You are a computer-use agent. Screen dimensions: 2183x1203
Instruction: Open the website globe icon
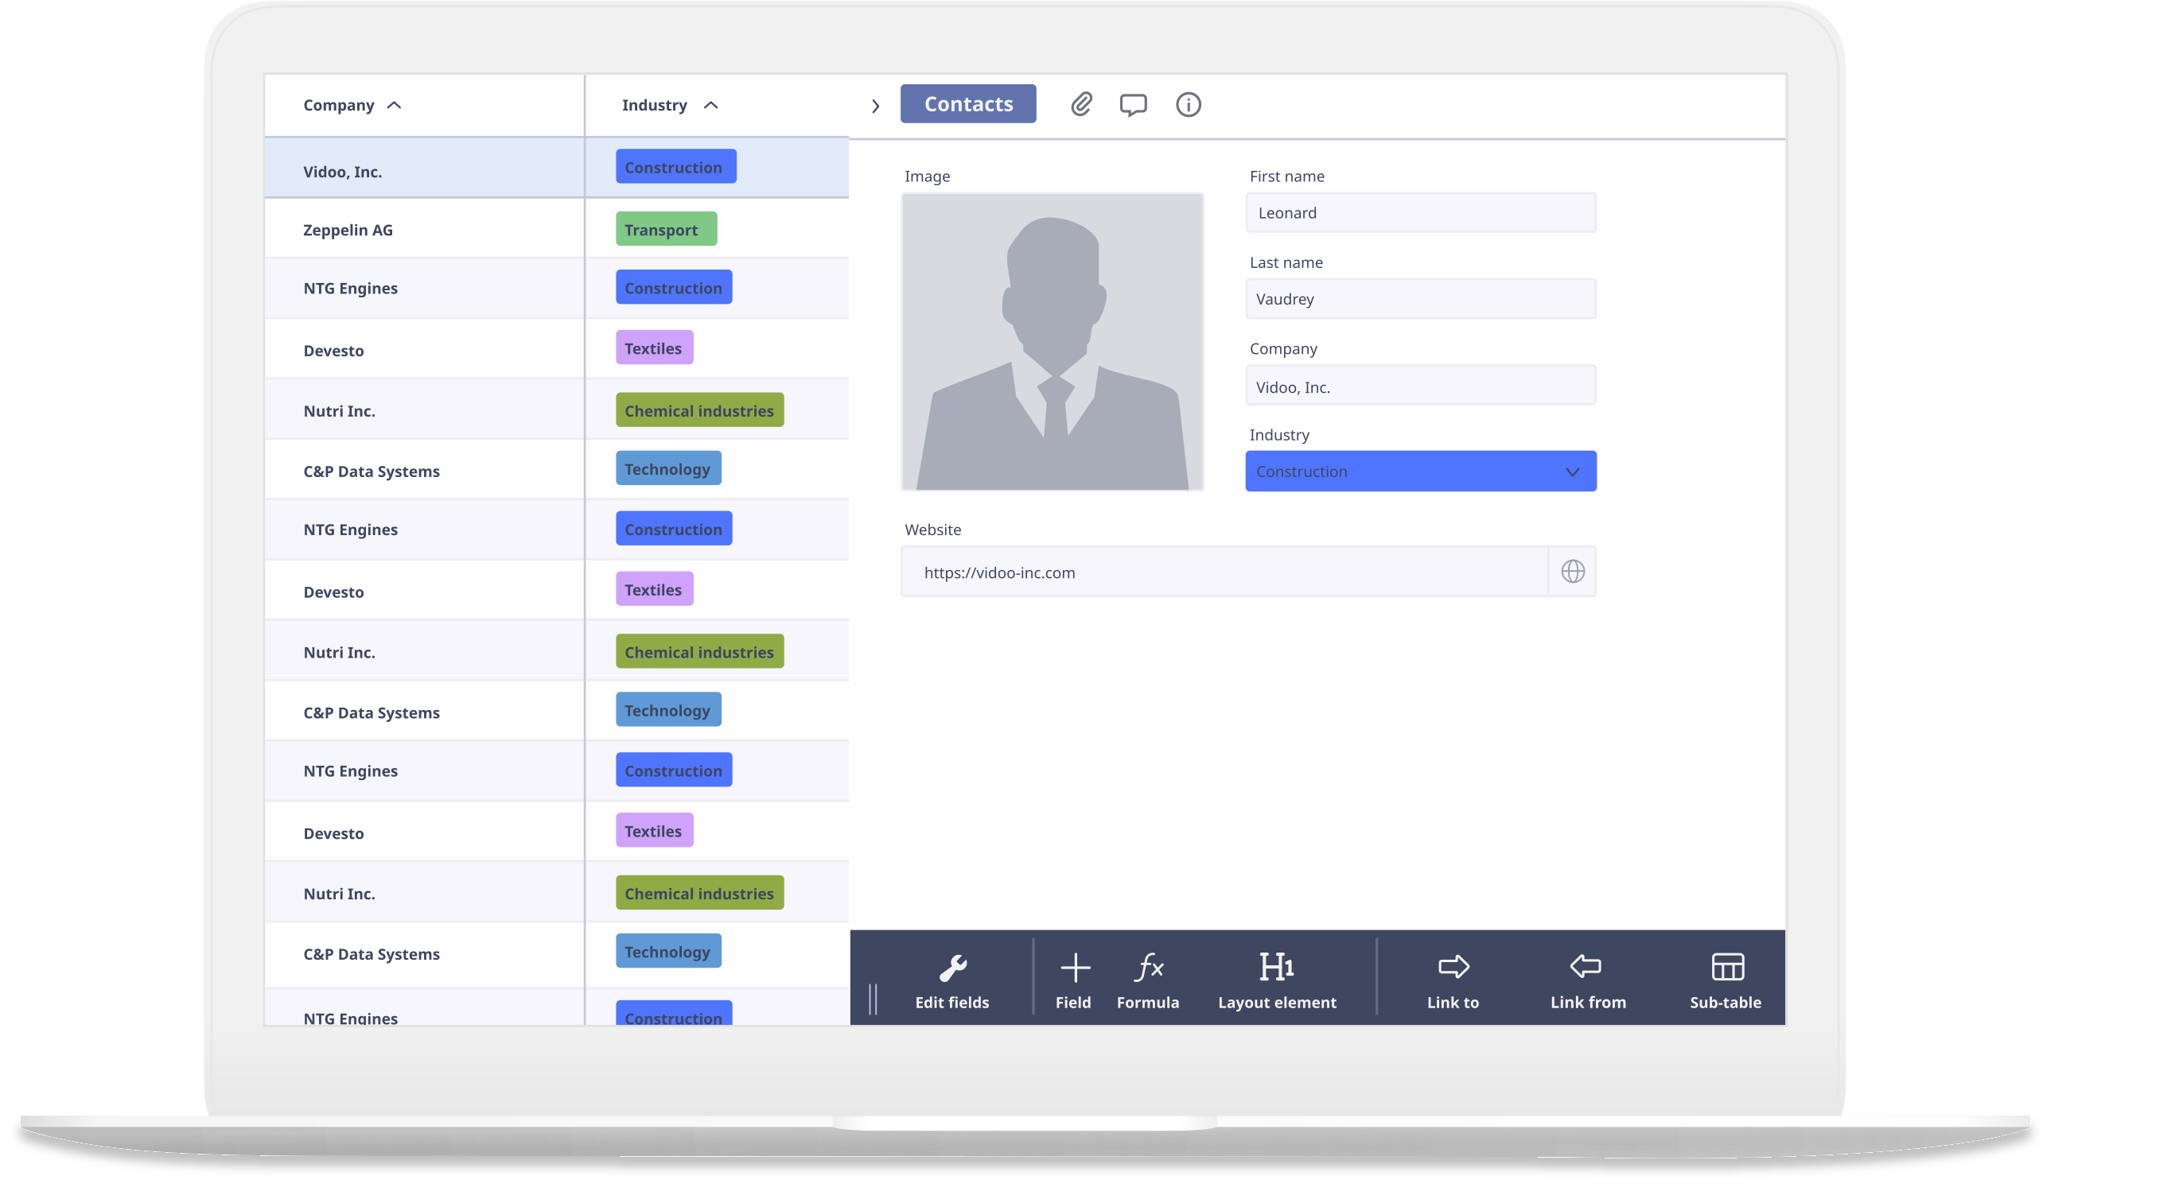click(x=1573, y=571)
